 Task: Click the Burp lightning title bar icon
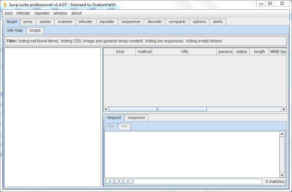click(5, 5)
